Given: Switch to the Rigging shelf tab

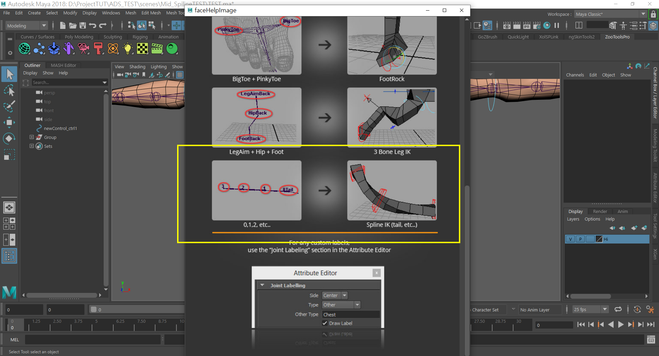Looking at the screenshot, I should [x=140, y=37].
